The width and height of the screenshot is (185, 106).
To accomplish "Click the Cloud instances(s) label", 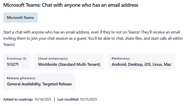I will click(53, 59).
